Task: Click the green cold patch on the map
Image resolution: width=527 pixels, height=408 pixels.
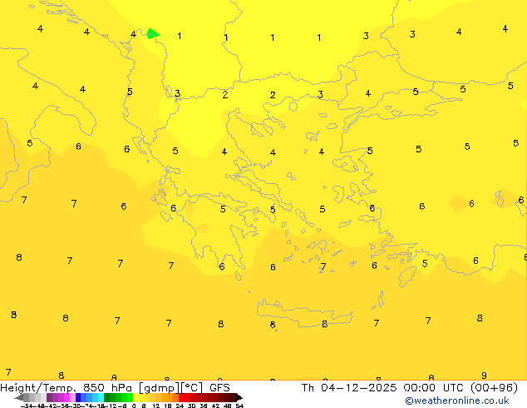Action: (x=153, y=33)
